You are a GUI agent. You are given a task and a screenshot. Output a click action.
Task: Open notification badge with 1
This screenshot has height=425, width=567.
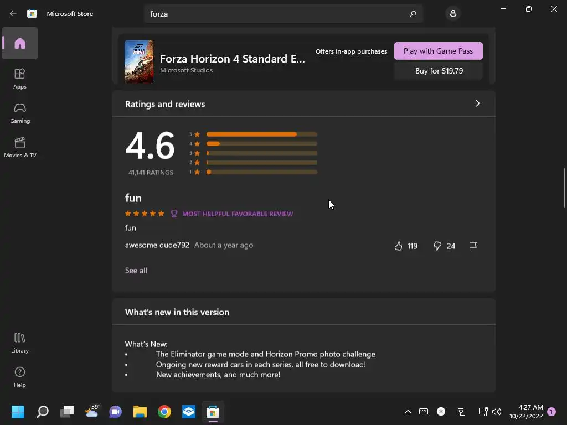tap(551, 412)
